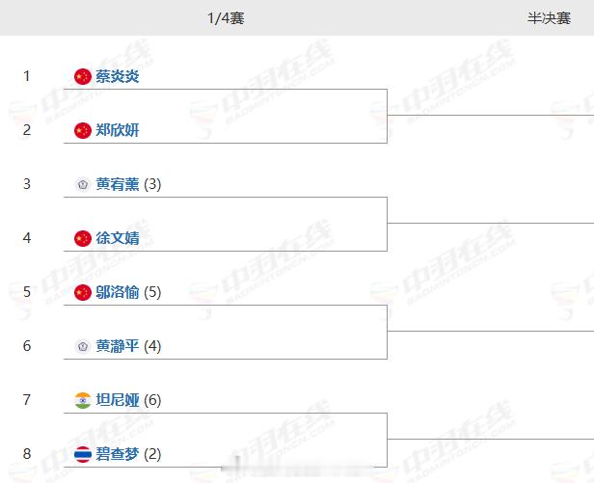Open the 黄宥薰 player link

[118, 184]
